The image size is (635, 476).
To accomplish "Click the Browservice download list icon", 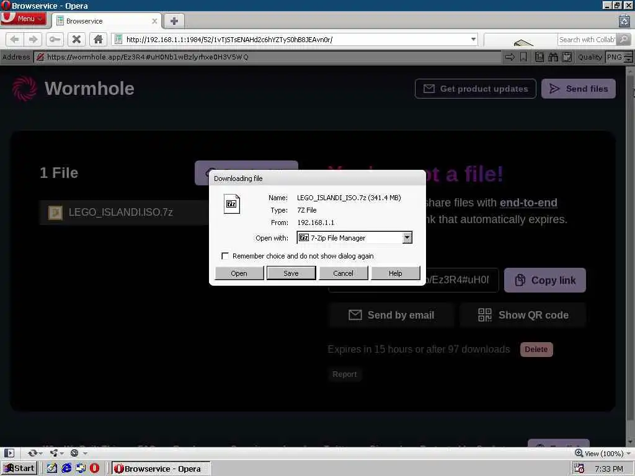I will click(539, 56).
